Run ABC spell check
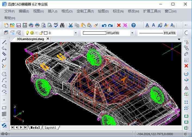This screenshot has width=192, height=137. tap(56, 25)
